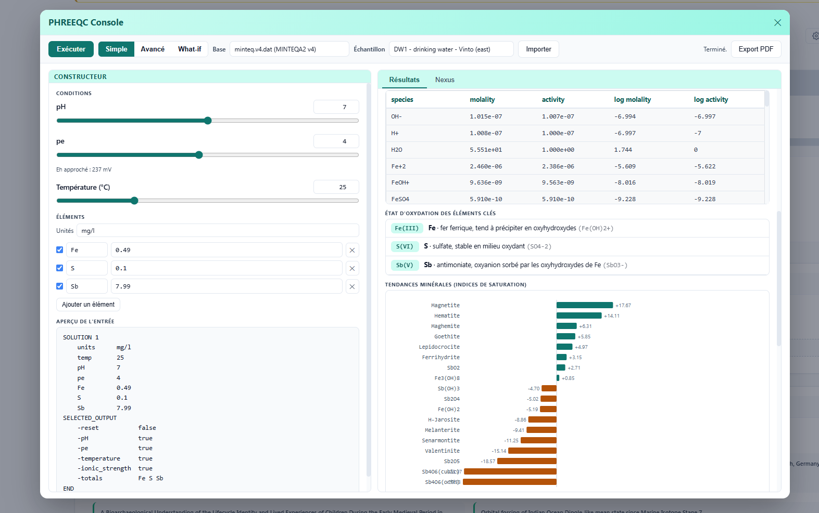This screenshot has height=513, width=819.
Task: Click Ajouter un élément
Action: coord(88,305)
